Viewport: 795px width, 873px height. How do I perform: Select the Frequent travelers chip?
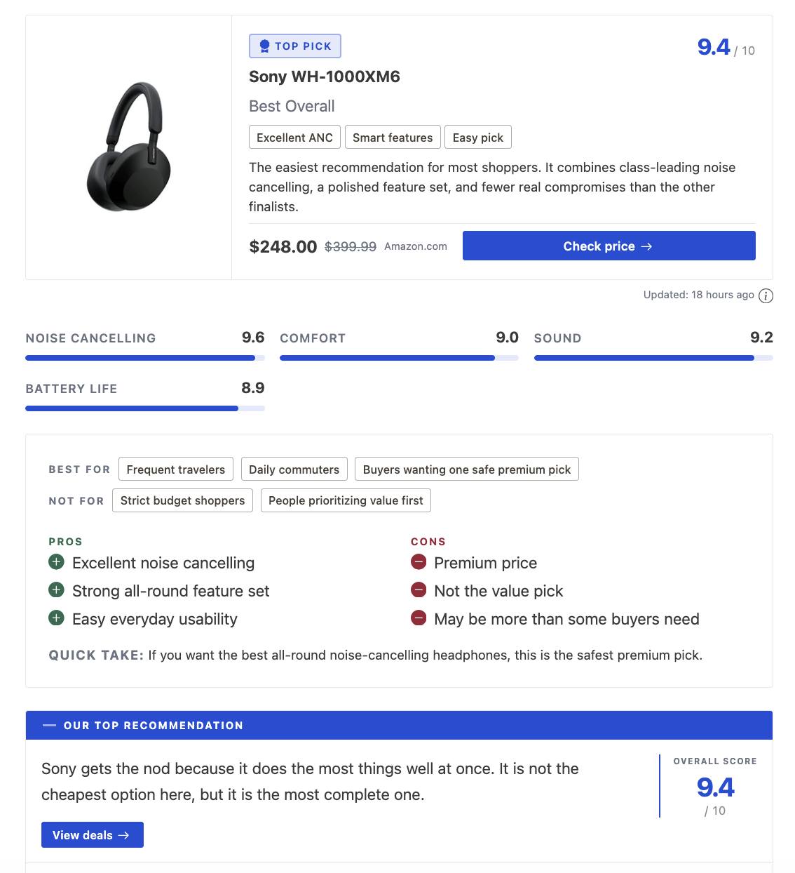[176, 469]
